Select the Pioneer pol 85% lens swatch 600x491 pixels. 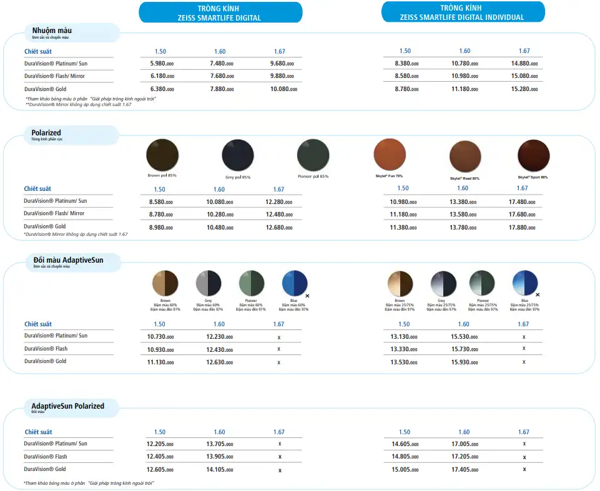[x=313, y=155]
